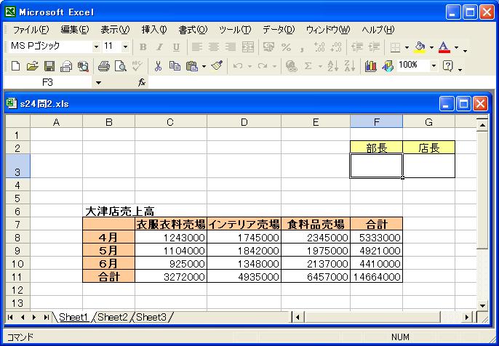Expand the Name Box dropdown arrow
The image size is (499, 346).
98,83
